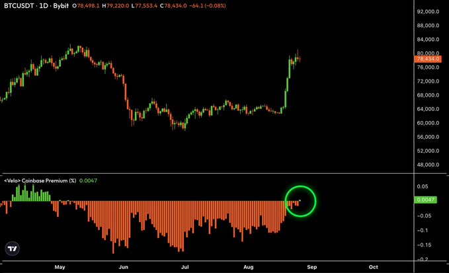The width and height of the screenshot is (449, 273).
Task: Select the open value 78,498.1
Action: pos(88,6)
